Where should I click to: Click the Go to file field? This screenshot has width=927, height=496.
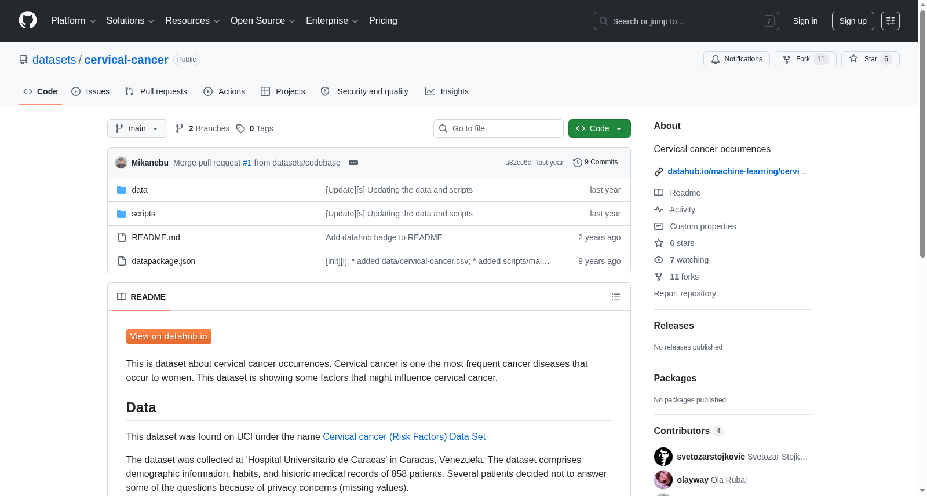click(498, 128)
